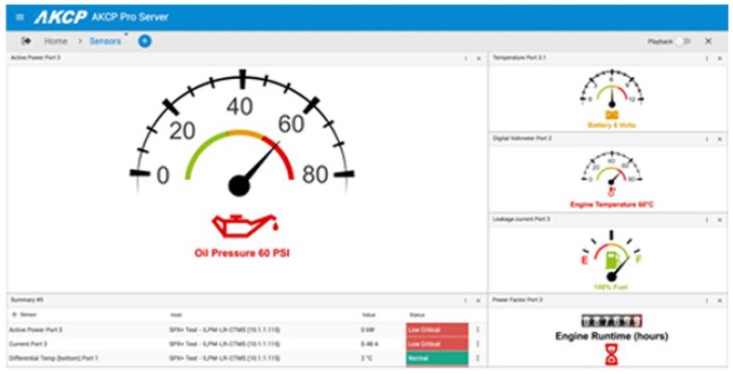Select the Sensors breadcrumb tab
Viewport: 733px width, 374px height.
coord(105,41)
